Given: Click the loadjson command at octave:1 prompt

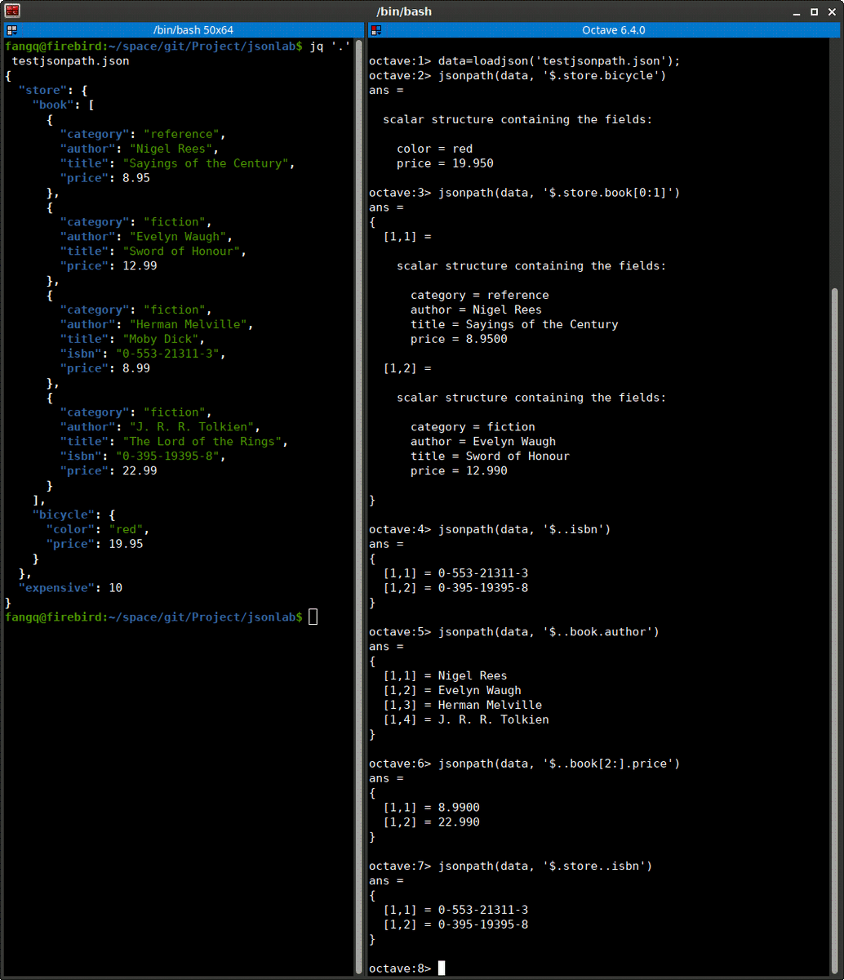Looking at the screenshot, I should tap(559, 61).
